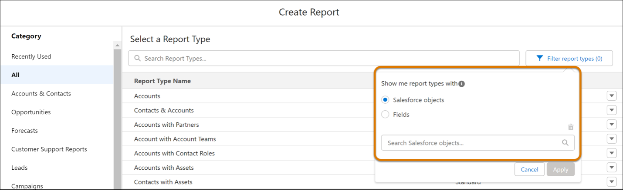This screenshot has width=623, height=191.
Task: Click the info icon beside filter heading
Action: tap(462, 84)
